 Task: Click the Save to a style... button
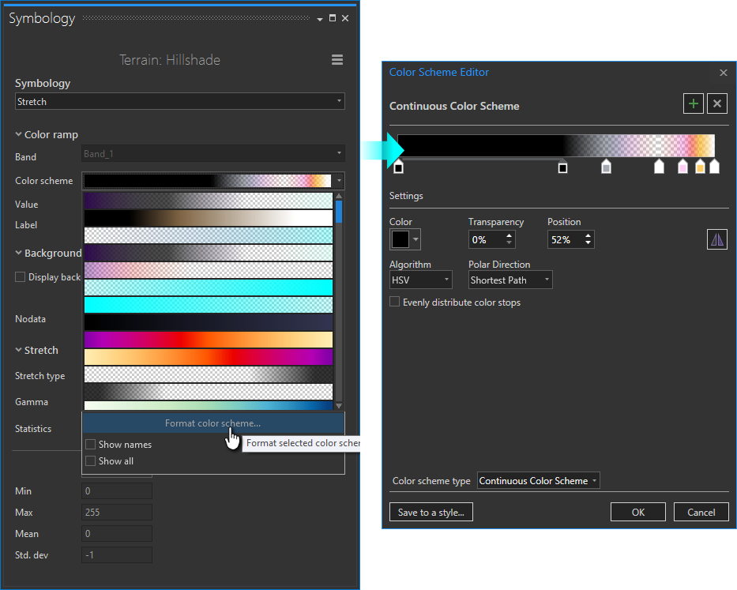coord(431,512)
